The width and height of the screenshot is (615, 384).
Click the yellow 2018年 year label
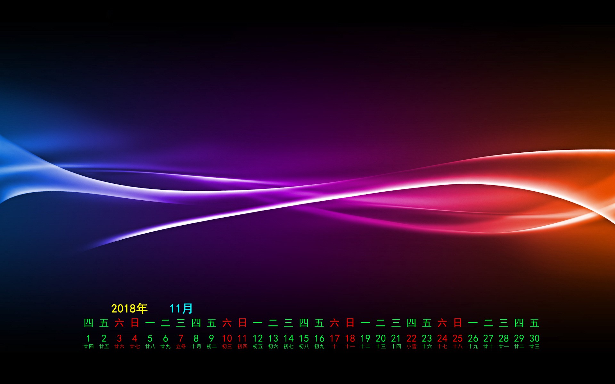129,308
